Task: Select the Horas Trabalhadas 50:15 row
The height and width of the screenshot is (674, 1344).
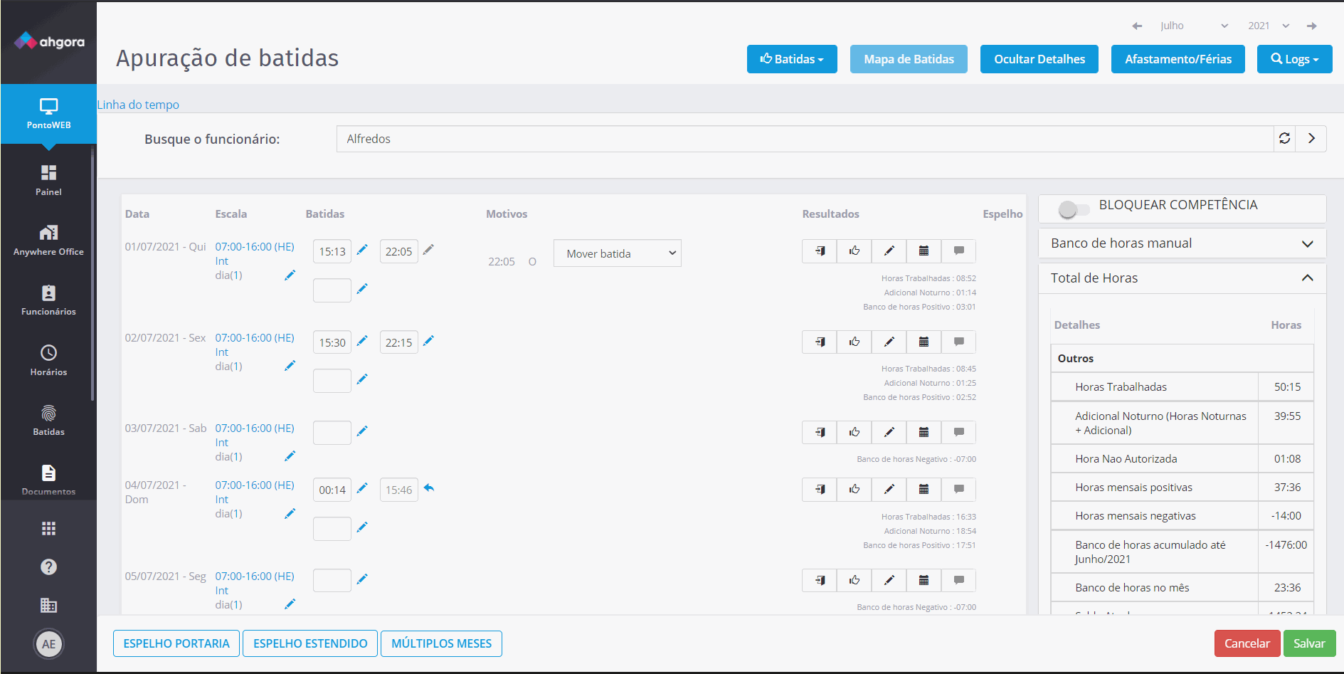Action: (x=1182, y=387)
